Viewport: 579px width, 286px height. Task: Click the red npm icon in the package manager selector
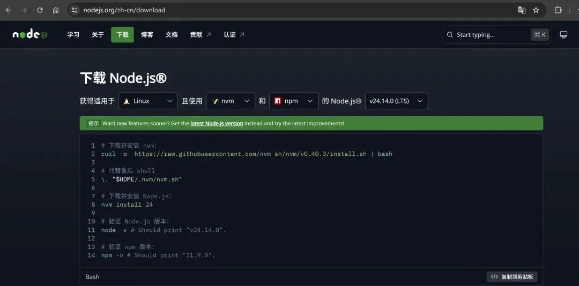point(278,101)
